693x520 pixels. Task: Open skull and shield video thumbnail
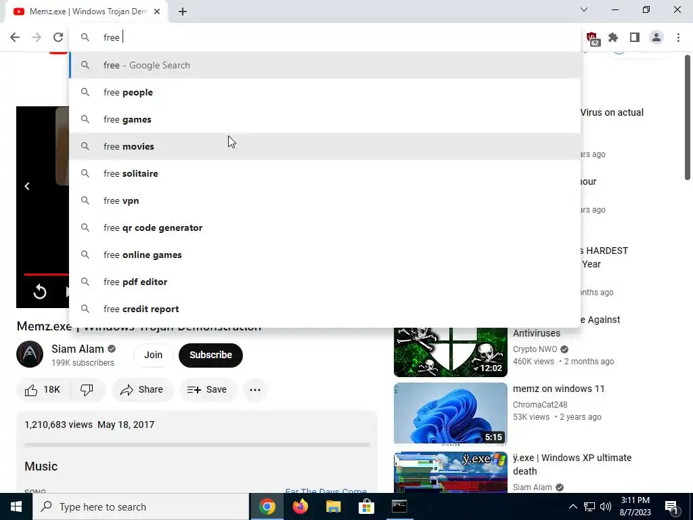click(450, 352)
